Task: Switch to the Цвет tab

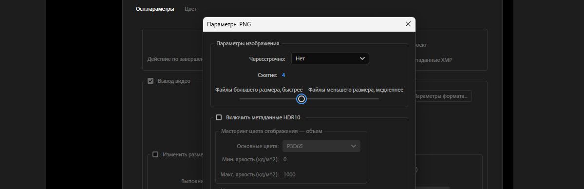Action: coord(190,9)
